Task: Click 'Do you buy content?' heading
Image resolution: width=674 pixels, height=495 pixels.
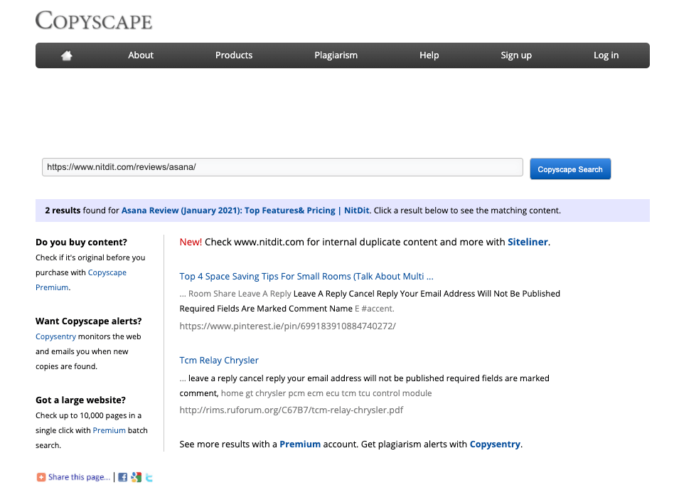Action: coord(81,242)
